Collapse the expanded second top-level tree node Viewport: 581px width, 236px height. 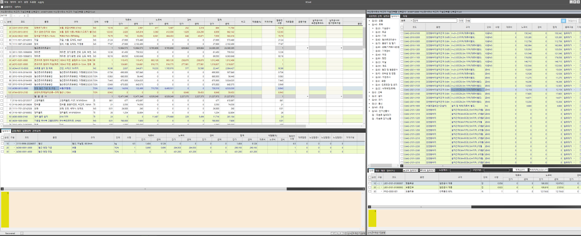coord(369,25)
